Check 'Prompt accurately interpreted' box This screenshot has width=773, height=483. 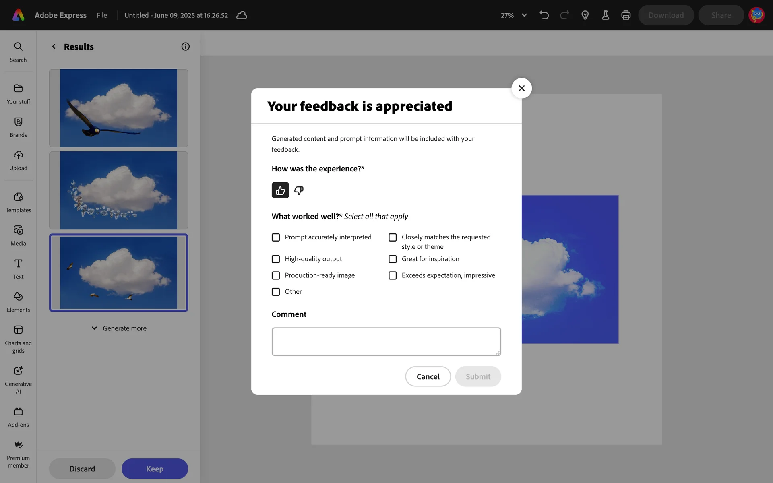(x=276, y=237)
